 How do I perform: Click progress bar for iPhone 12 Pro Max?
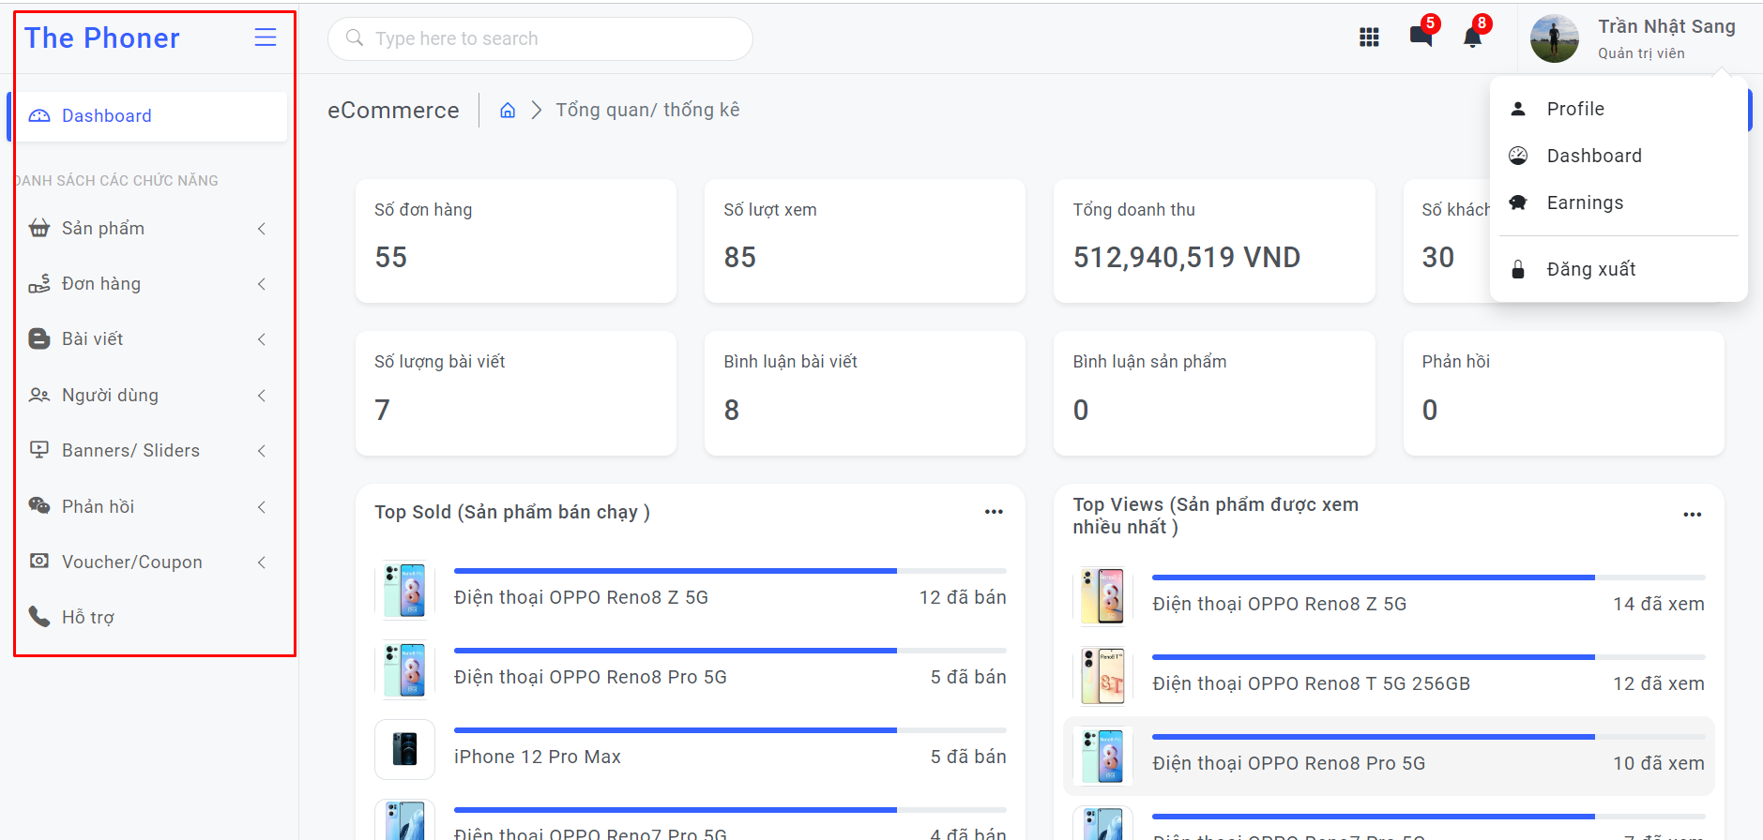730,730
